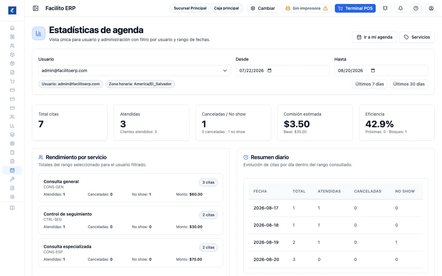This screenshot has height=276, width=442.
Task: Open the calculator icon in the sidebar
Action: point(12,152)
